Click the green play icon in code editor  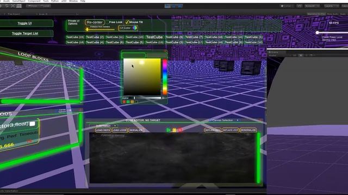169,130
